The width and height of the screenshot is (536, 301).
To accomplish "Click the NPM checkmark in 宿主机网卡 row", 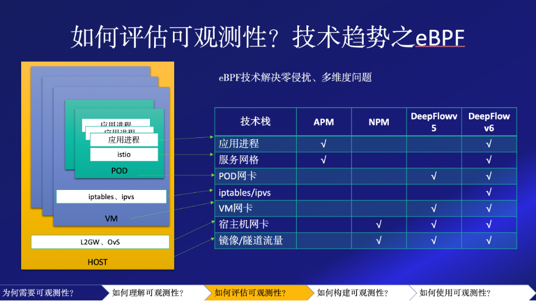I will tap(379, 224).
